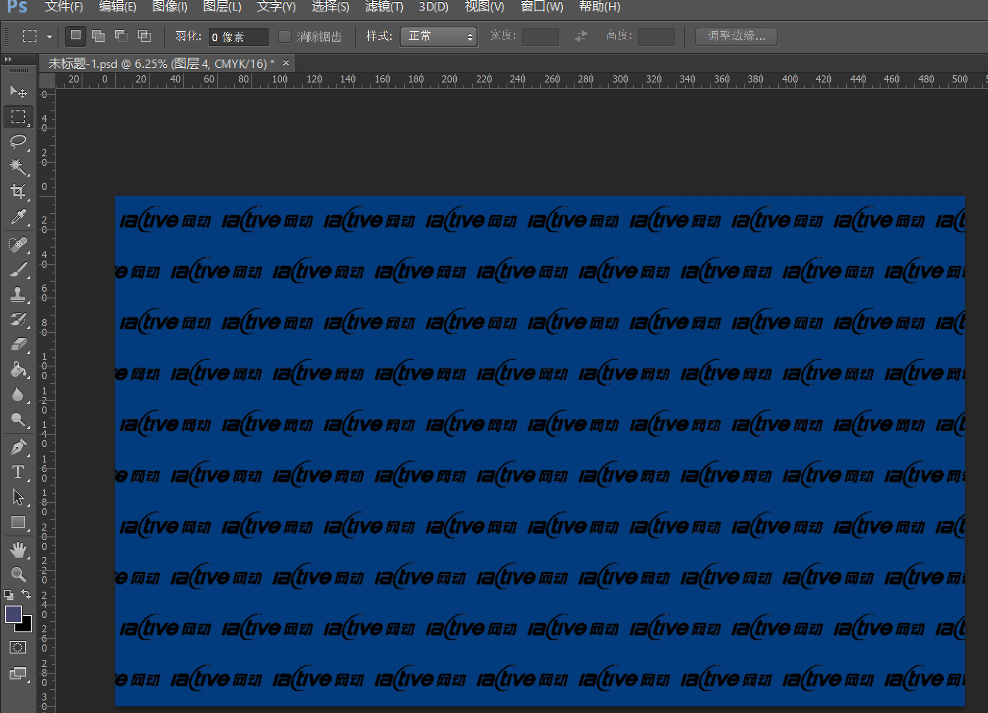This screenshot has height=713, width=988.
Task: Toggle Quick Mask mode icon
Action: [x=18, y=647]
